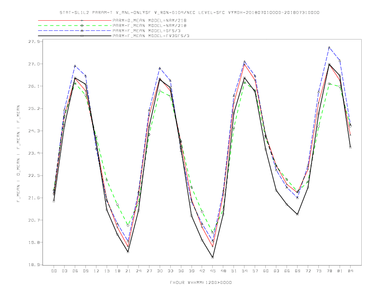Click x-axis forecast hour label 51
382x295 pixels.
click(x=234, y=271)
